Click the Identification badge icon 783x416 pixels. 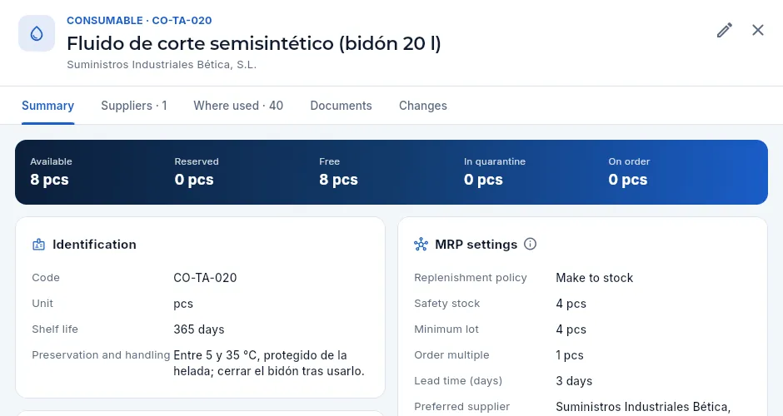click(38, 245)
